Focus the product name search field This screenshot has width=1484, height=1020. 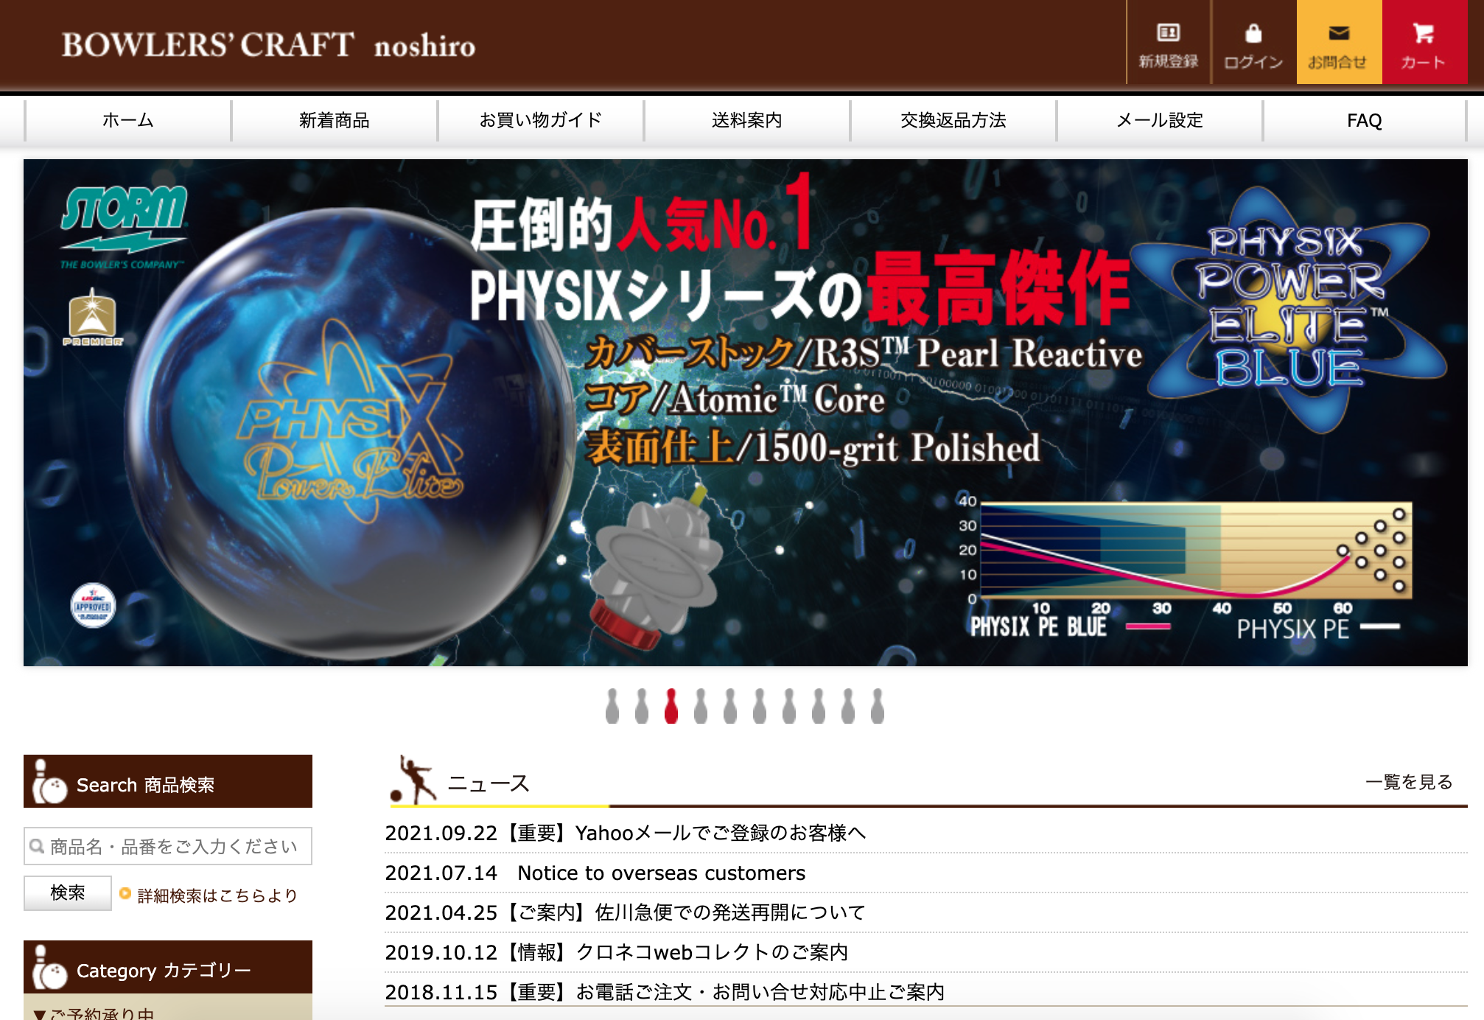point(168,846)
